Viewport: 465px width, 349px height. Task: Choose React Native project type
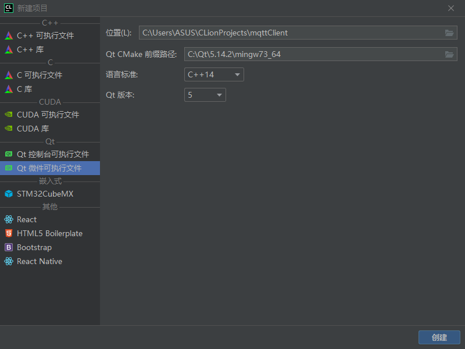(x=50, y=261)
